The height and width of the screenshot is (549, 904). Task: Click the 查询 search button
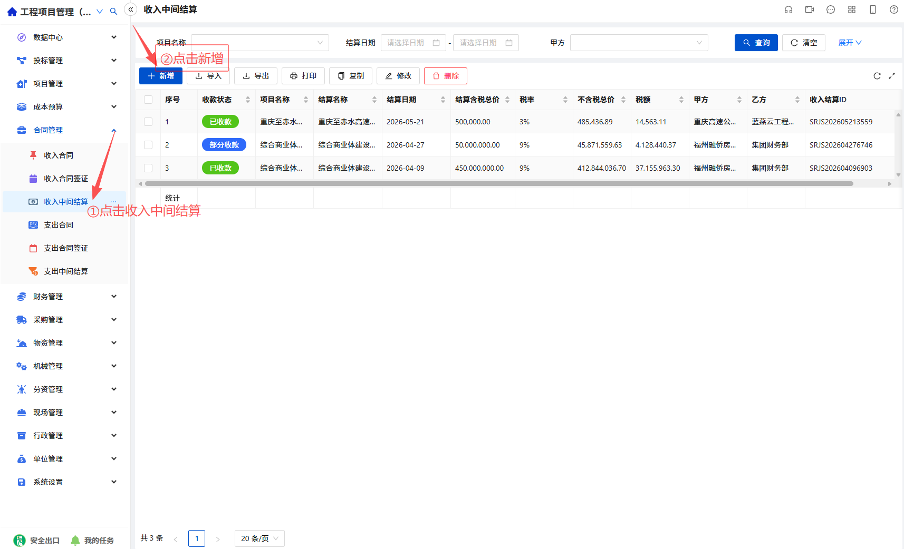coord(756,43)
